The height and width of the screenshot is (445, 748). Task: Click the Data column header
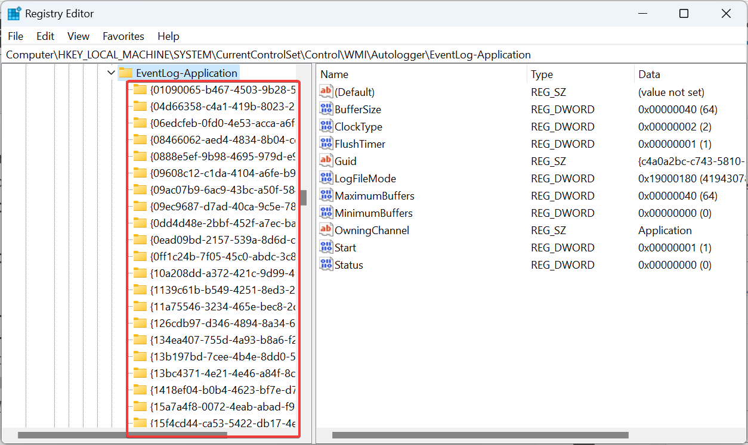pos(650,74)
